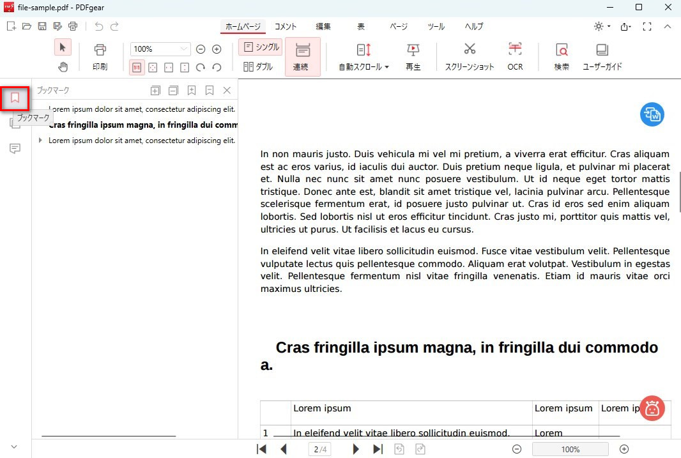Open the 編集 tab
The width and height of the screenshot is (681, 458).
click(x=323, y=26)
